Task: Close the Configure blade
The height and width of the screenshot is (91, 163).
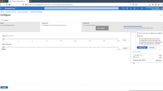Action: pyautogui.click(x=161, y=15)
